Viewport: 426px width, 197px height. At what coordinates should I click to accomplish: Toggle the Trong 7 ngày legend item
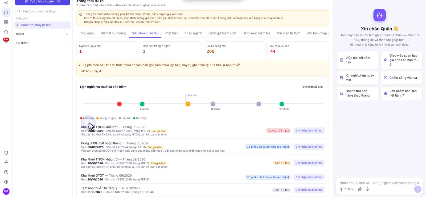[106, 118]
